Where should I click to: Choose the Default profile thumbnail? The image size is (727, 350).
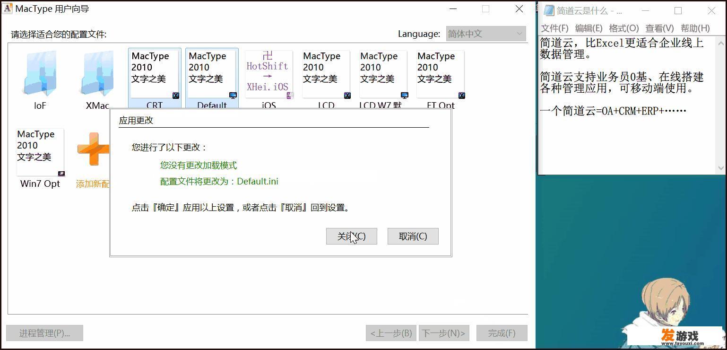(x=212, y=74)
